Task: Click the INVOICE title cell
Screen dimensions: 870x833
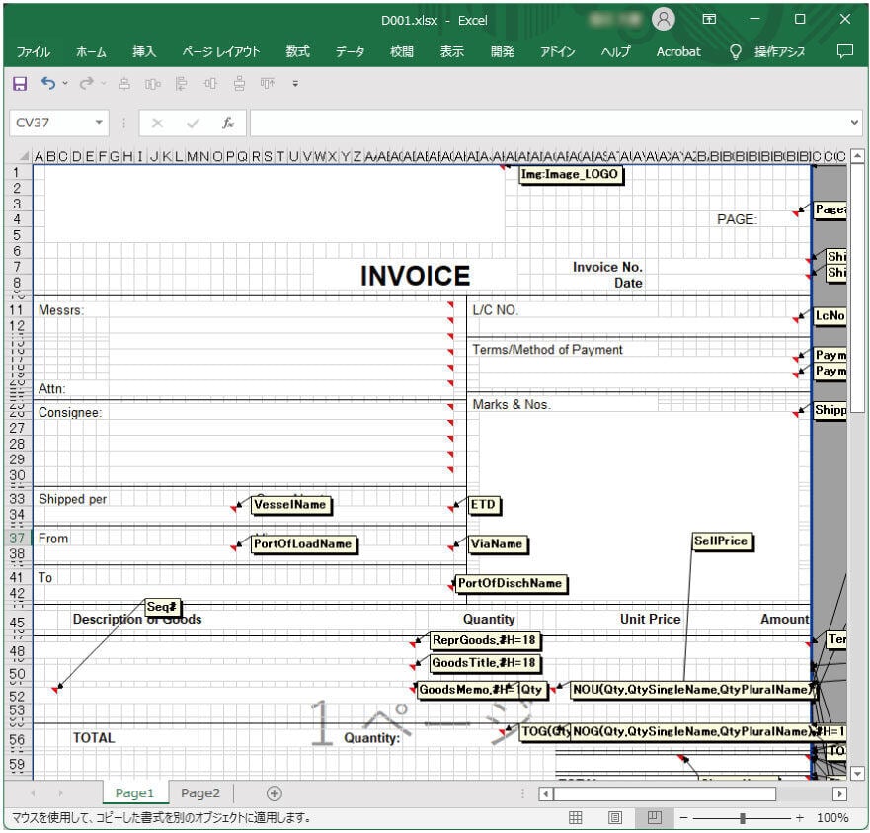Action: tap(415, 276)
